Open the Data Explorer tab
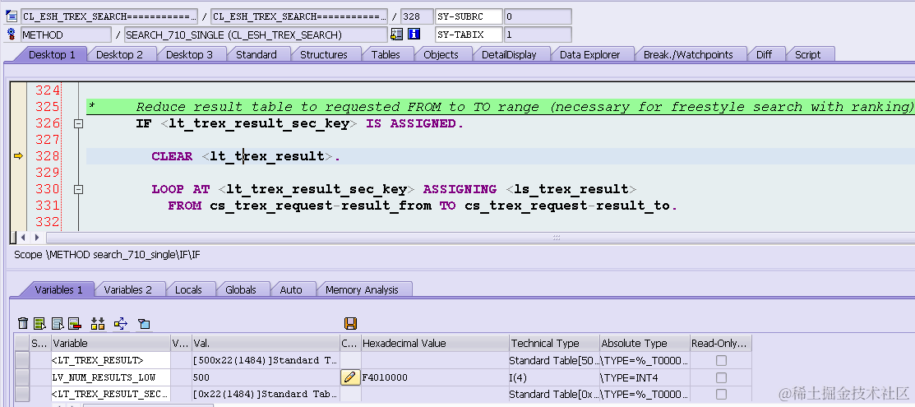 coord(590,54)
